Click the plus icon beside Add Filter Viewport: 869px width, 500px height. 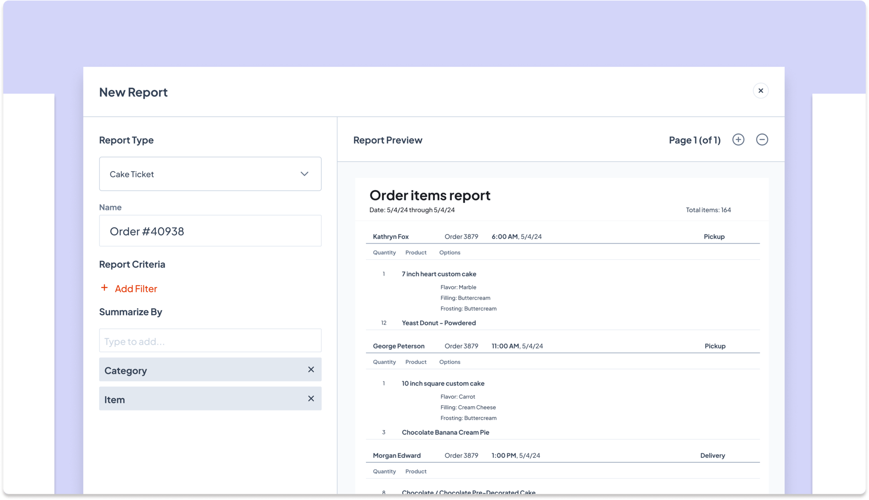click(x=104, y=288)
